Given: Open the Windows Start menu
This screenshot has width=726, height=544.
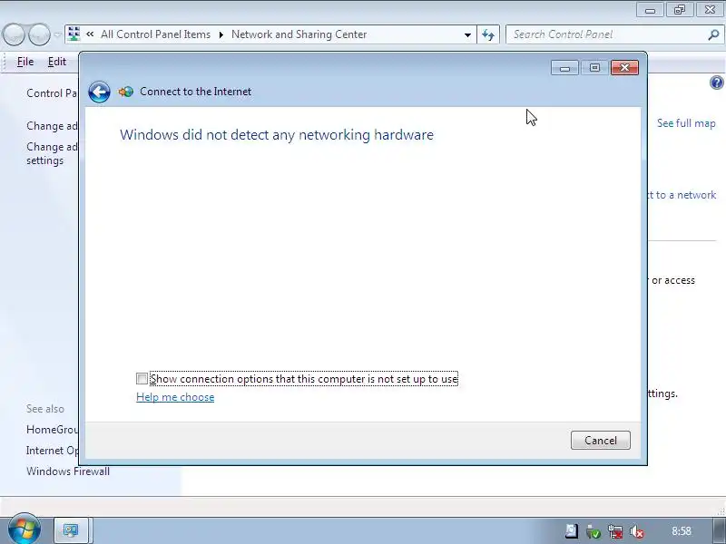Looking at the screenshot, I should (x=25, y=529).
